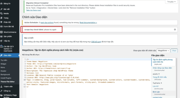The height and width of the screenshot is (98, 180).
Task: Dismiss the scrape key check notice
Action: (175, 30)
